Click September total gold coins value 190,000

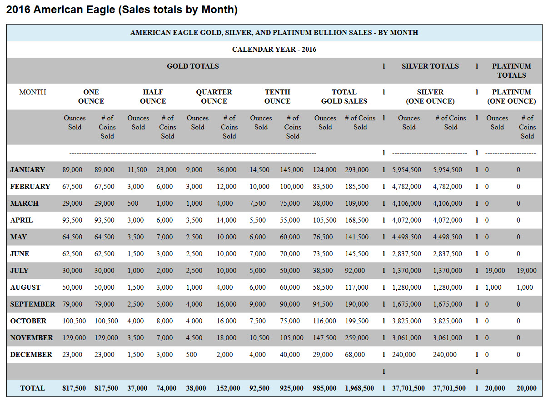tap(357, 304)
